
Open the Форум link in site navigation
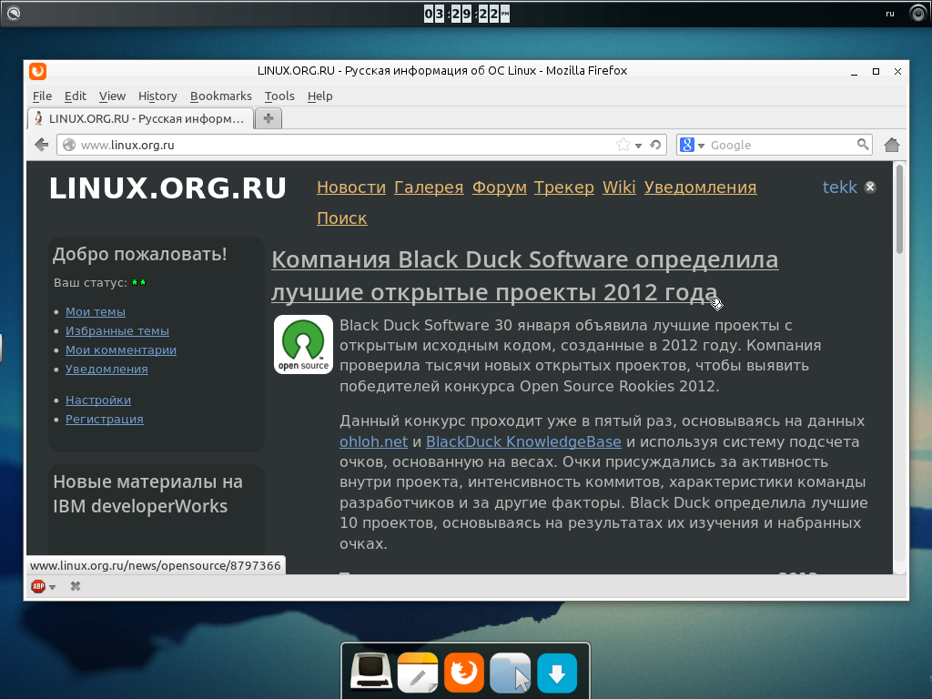[500, 187]
